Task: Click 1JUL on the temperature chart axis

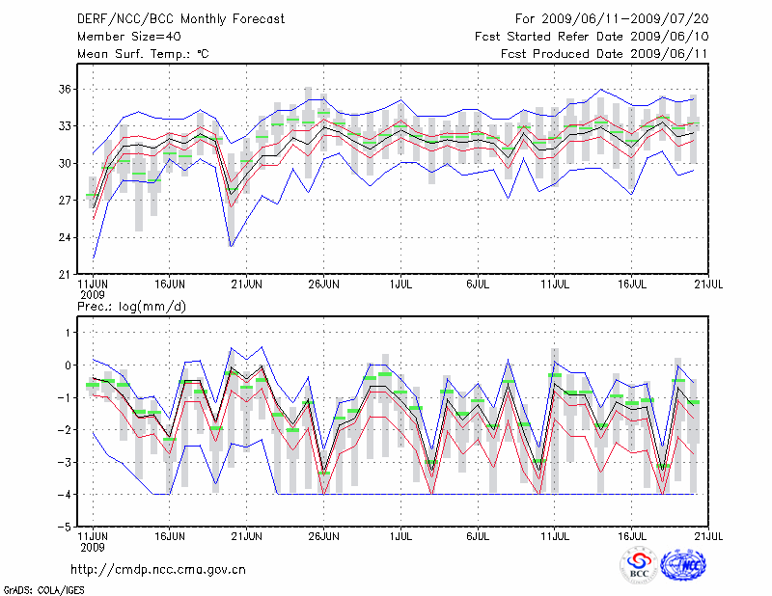Action: click(x=400, y=285)
